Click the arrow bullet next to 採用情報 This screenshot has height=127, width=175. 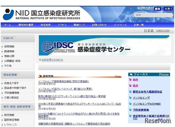pos(2,47)
